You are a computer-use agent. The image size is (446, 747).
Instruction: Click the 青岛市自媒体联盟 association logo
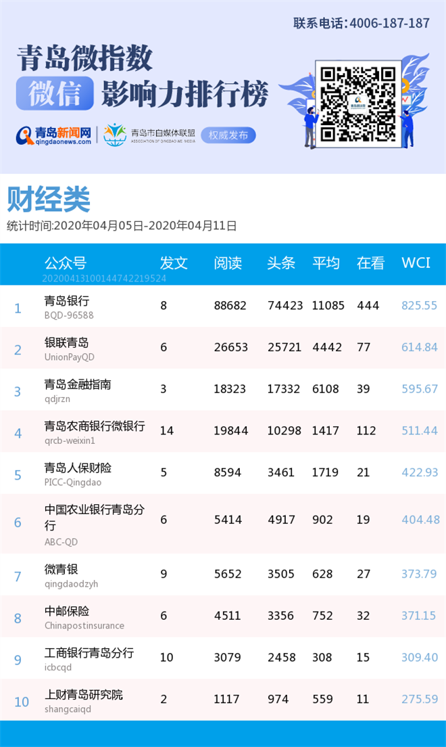[x=115, y=135]
